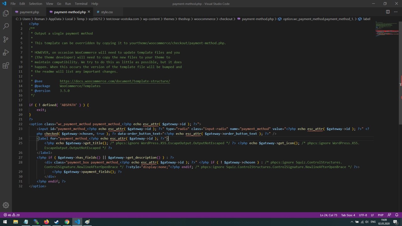Expand the label symbol breadcrumb
This screenshot has width=402, height=226.
tap(364, 19)
